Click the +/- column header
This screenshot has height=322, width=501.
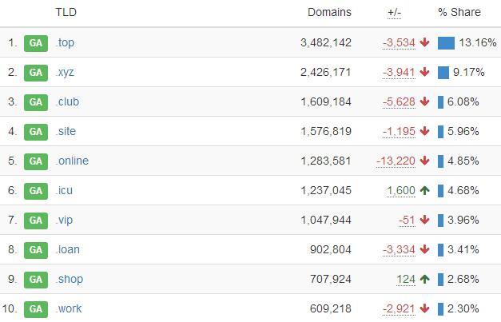click(394, 13)
